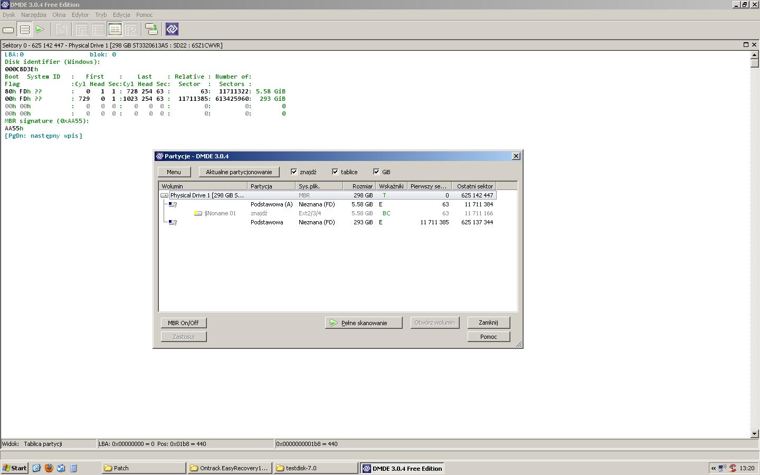Click Aktualne partycjonowanie button

click(239, 172)
